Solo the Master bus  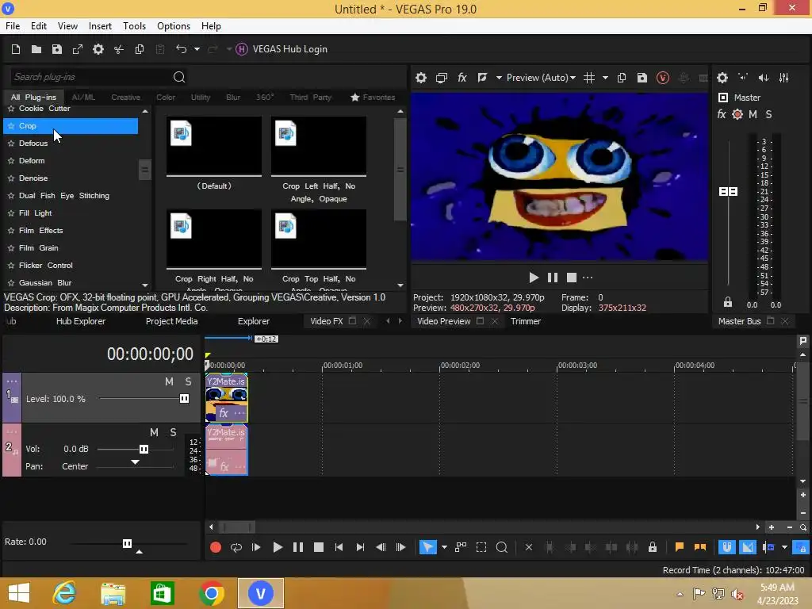pos(768,114)
